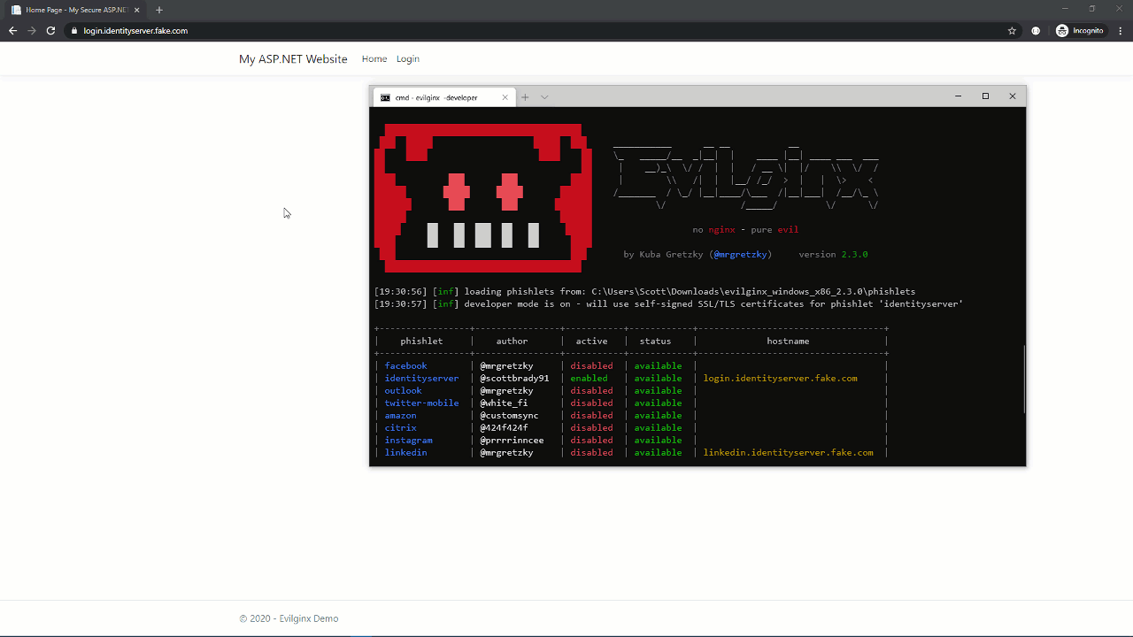
Task: Click the padlock site security icon
Action: [74, 30]
